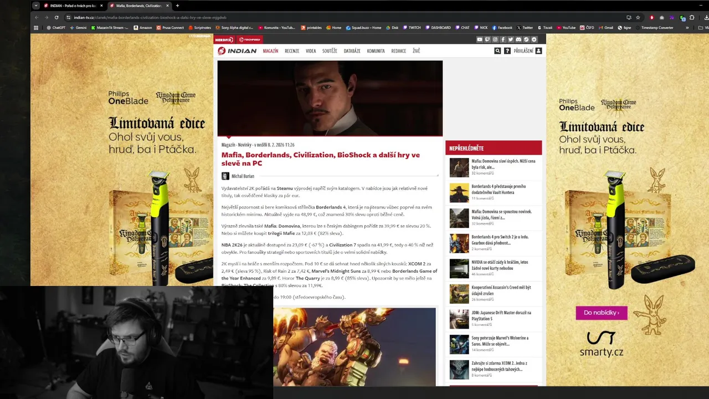Close the Mafia, Borderlands, Civilization tab
This screenshot has height=399, width=709.
click(x=167, y=6)
